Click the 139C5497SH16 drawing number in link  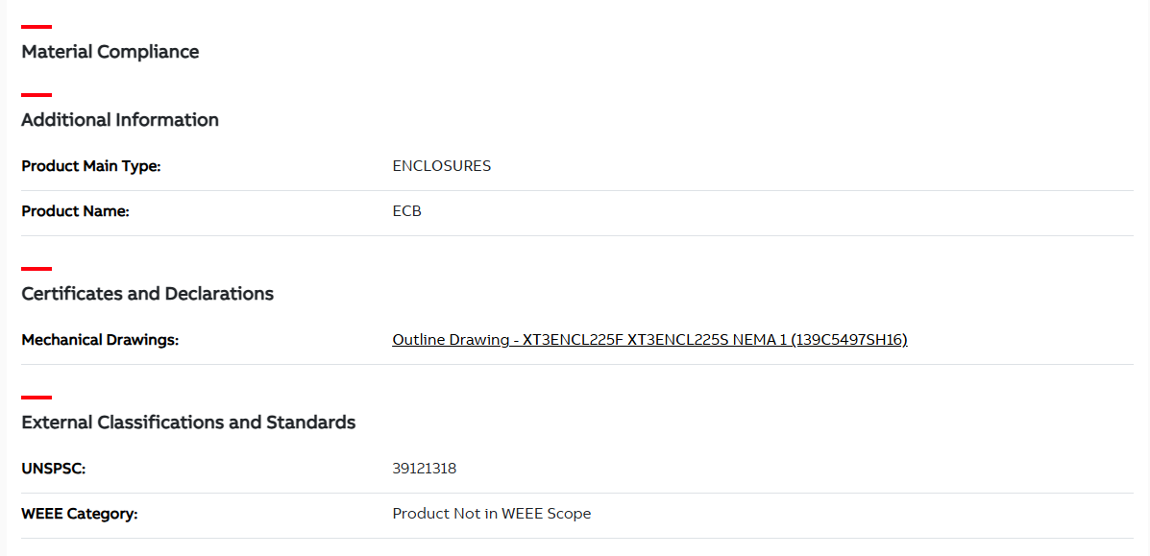[849, 339]
